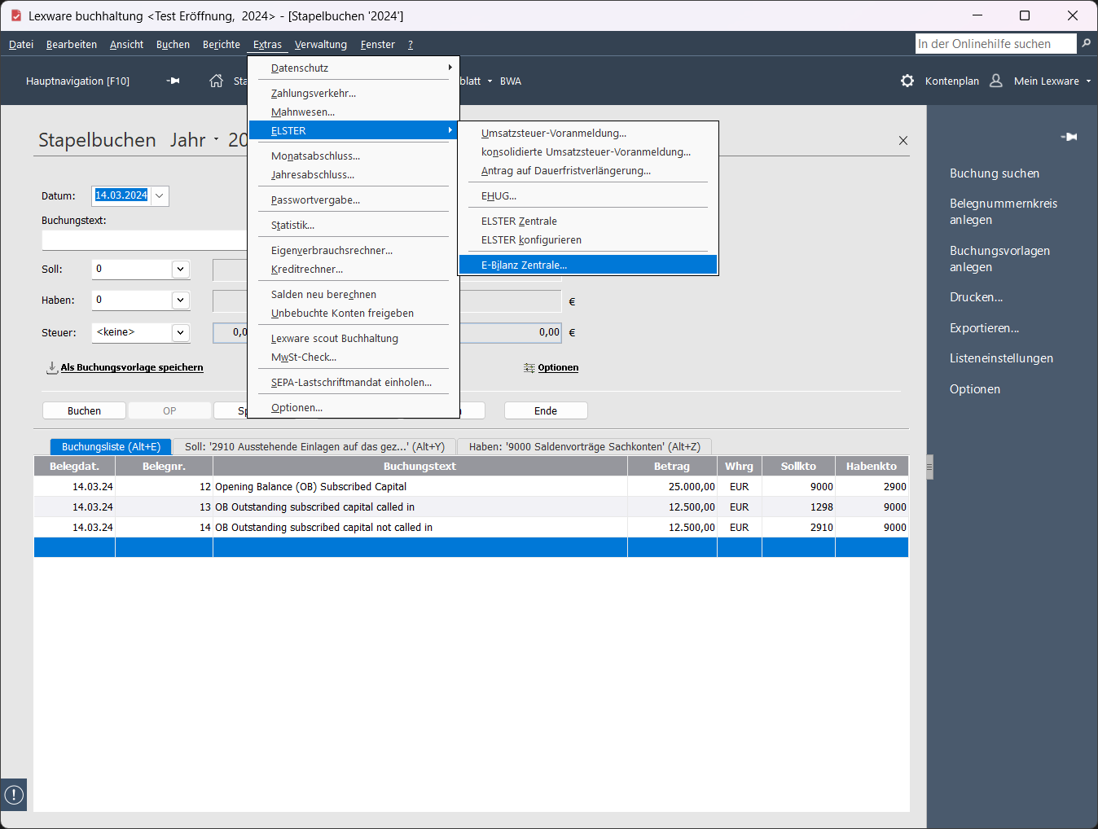This screenshot has width=1098, height=829.
Task: Click Exportieren... in the right sidebar
Action: pyautogui.click(x=984, y=328)
